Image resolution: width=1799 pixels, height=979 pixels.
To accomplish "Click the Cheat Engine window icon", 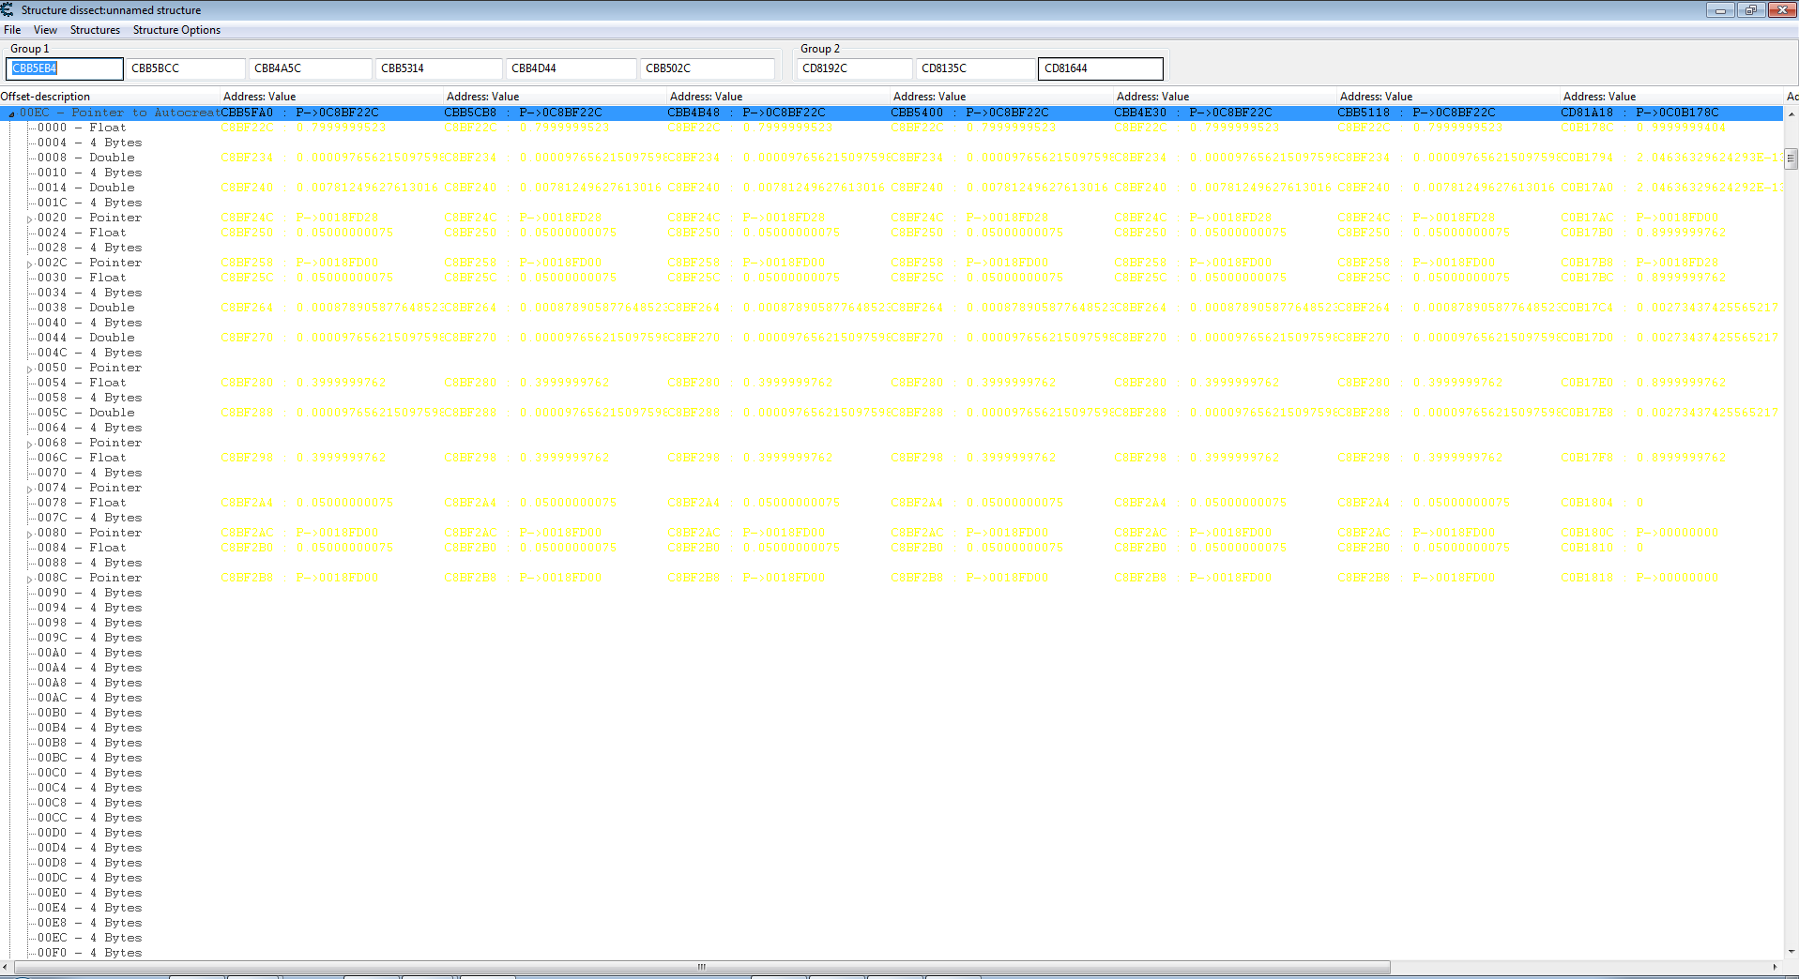I will point(8,9).
